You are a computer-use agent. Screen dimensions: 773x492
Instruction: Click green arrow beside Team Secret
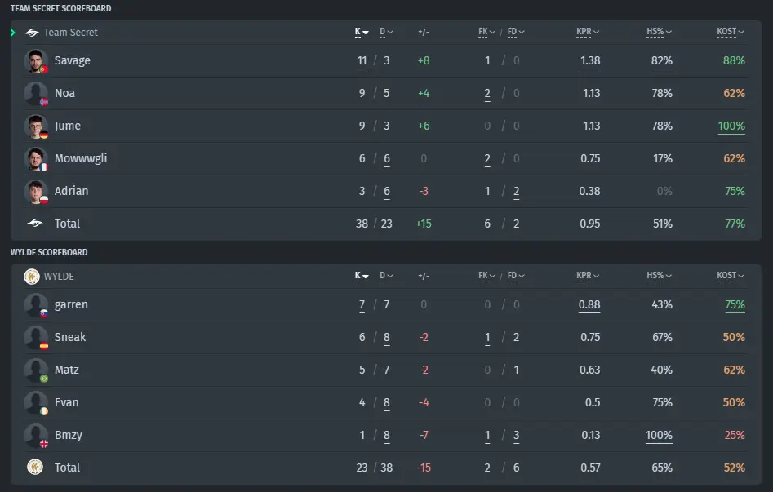point(13,33)
